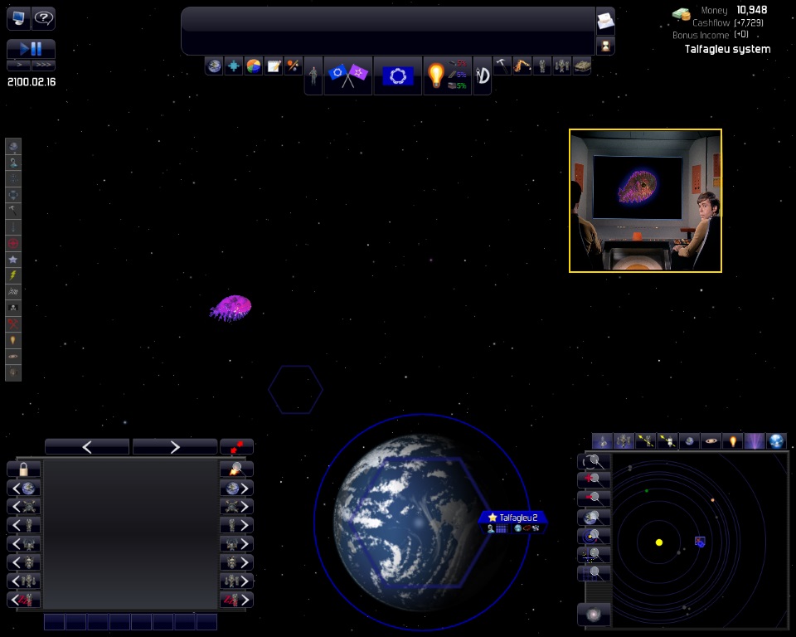This screenshot has width=796, height=637.
Task: Zoom to selection with bracket magnifier button
Action: tap(594, 461)
